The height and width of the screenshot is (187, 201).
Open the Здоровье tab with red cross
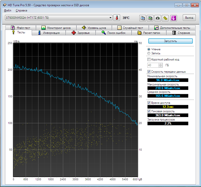(x=80, y=33)
